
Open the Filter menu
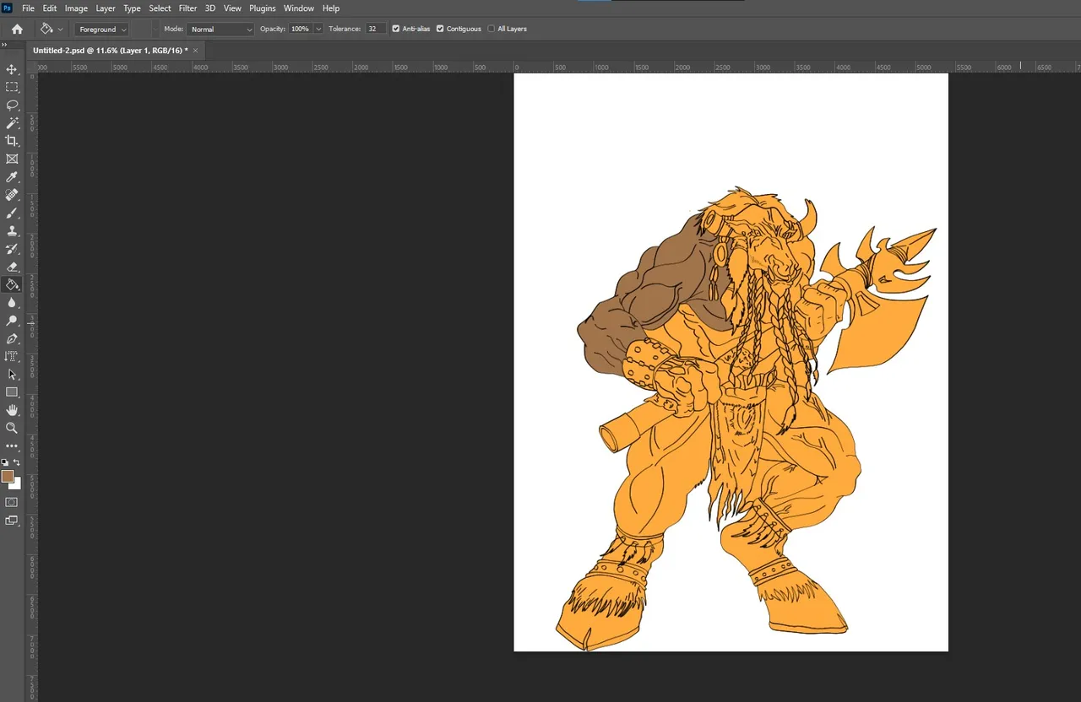(x=187, y=8)
